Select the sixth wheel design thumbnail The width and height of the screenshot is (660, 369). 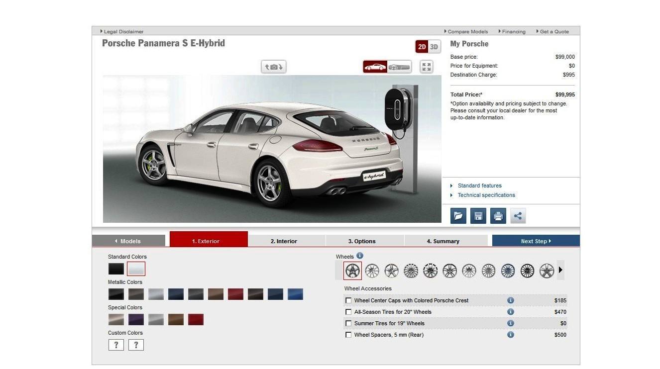(x=449, y=271)
